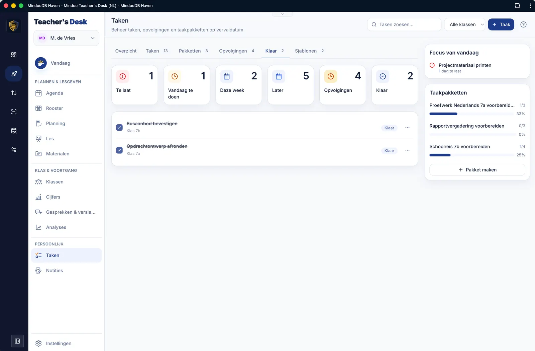Open the dashboard grid icon in left rail
535x351 pixels.
pyautogui.click(x=14, y=55)
